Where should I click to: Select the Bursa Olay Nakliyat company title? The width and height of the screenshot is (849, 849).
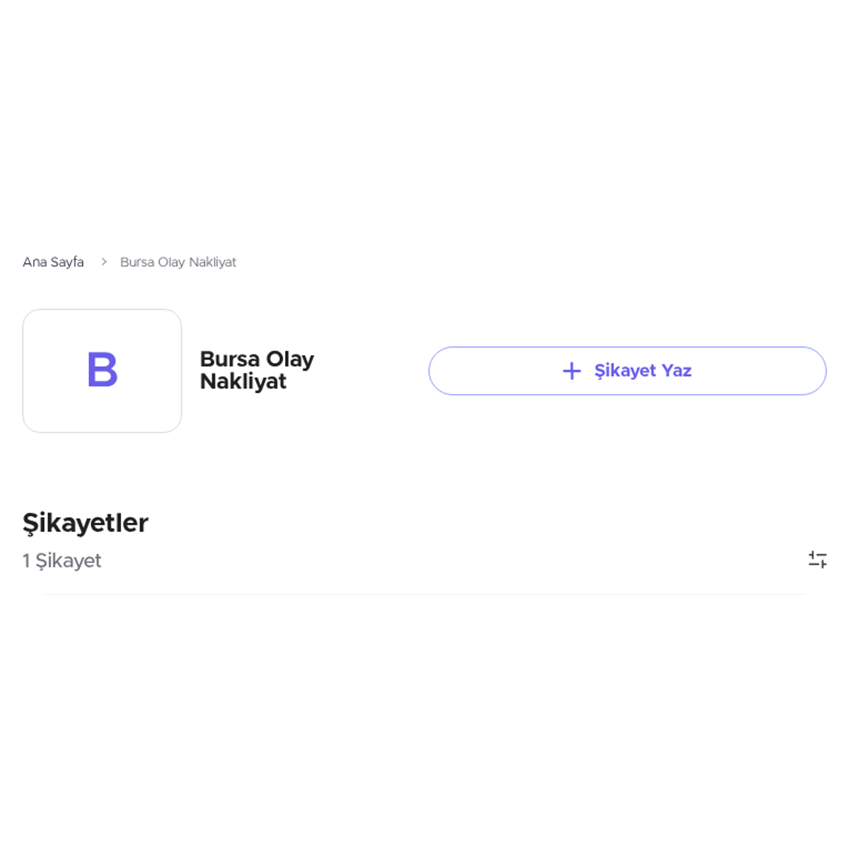pos(257,370)
